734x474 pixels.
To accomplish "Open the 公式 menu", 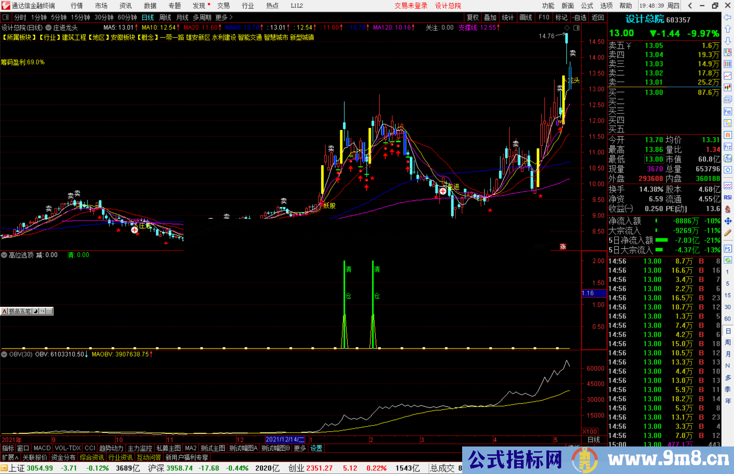I will (587, 6).
